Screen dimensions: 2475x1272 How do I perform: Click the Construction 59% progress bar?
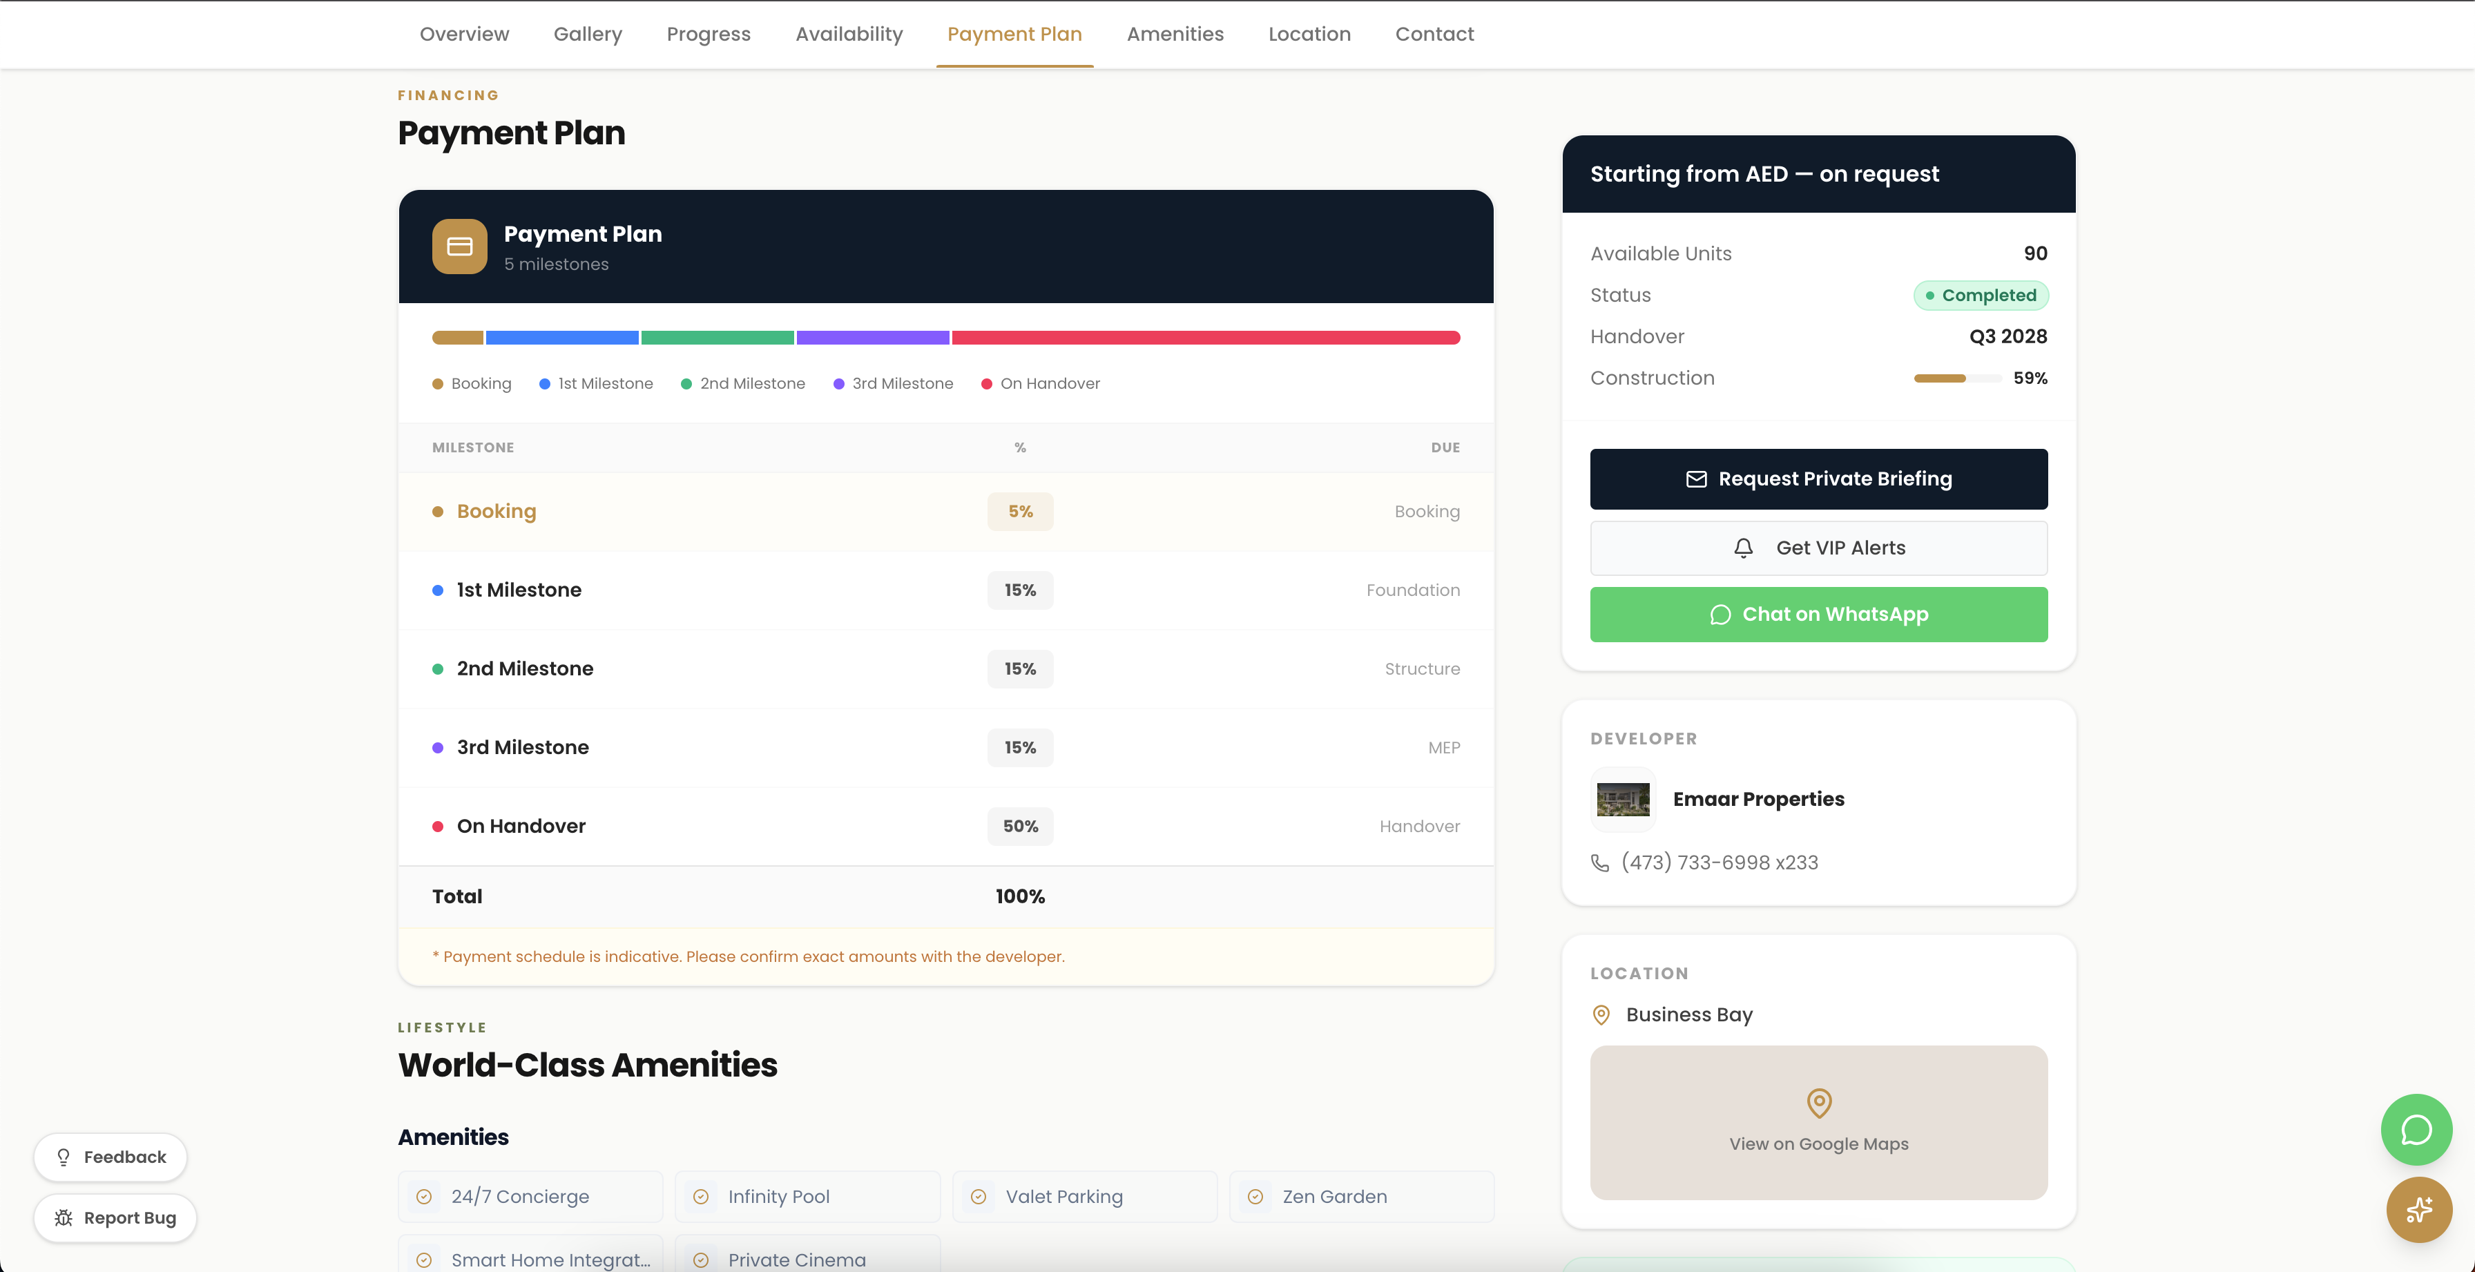point(1958,378)
